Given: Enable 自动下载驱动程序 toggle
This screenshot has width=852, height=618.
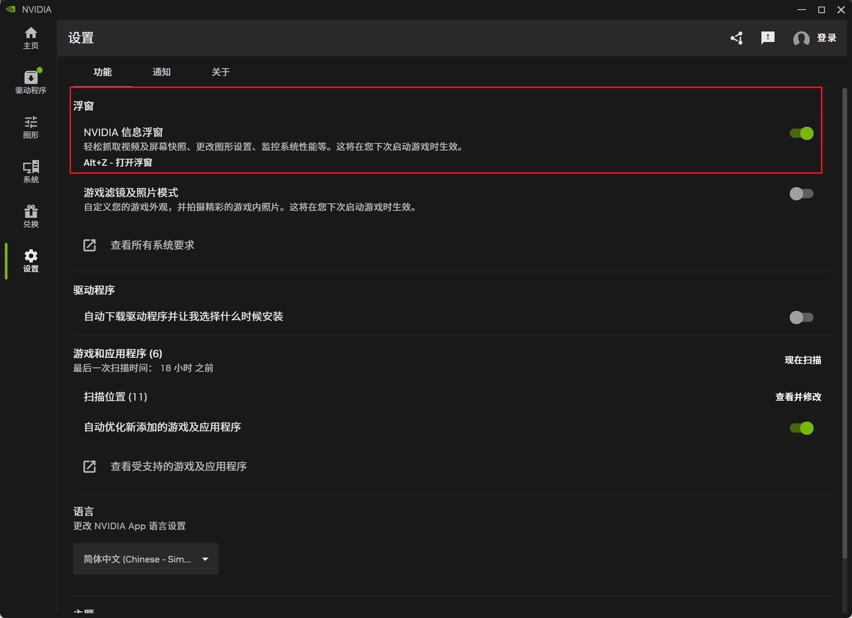Looking at the screenshot, I should click(x=801, y=317).
